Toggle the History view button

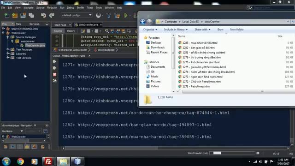pos(71,31)
